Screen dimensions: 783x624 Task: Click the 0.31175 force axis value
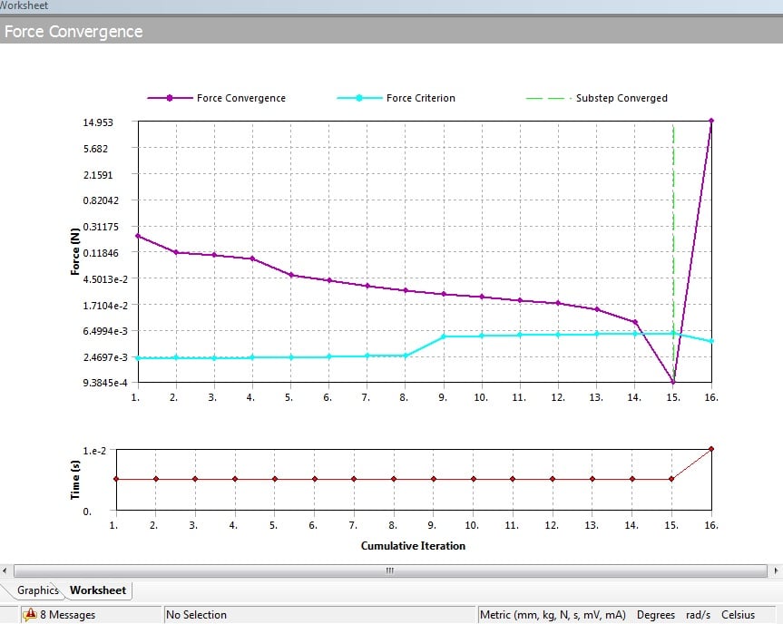click(101, 227)
